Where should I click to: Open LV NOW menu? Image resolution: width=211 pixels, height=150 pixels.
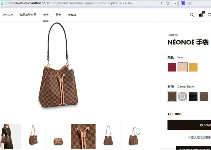pyautogui.click(x=8, y=15)
